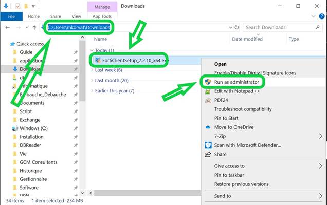Choose Restore previous versions

coord(242,184)
